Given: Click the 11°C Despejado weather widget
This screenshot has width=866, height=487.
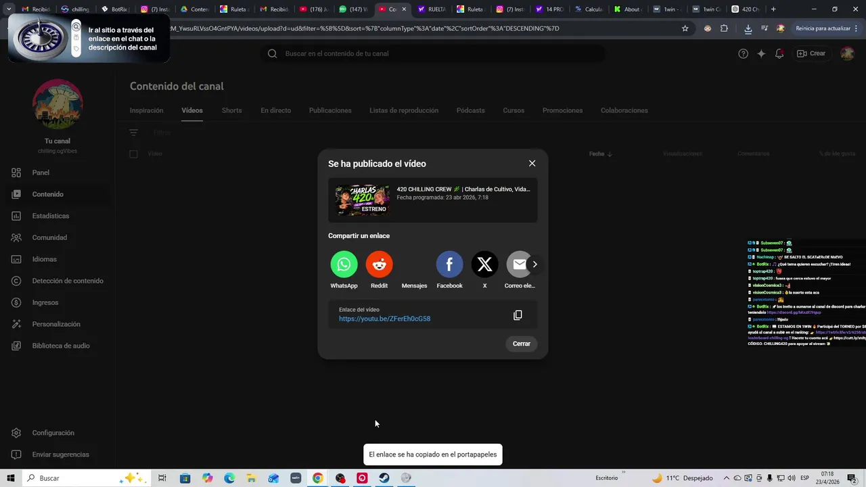Looking at the screenshot, I should click(x=682, y=478).
